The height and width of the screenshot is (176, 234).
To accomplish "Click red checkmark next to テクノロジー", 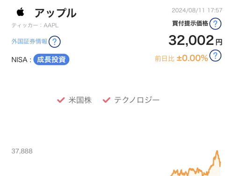I will pos(107,100).
